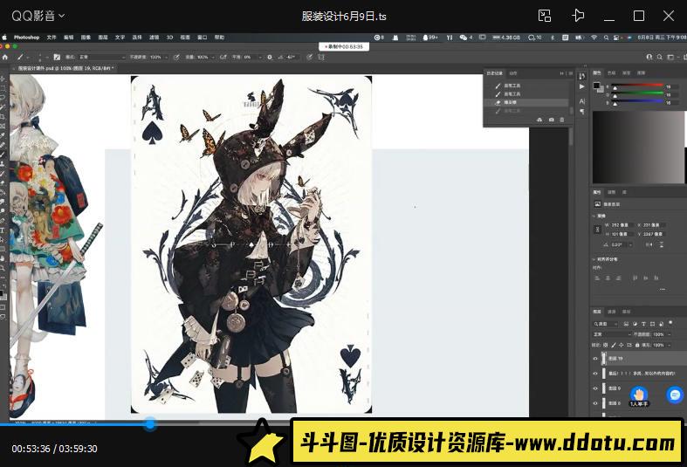Screen dimensions: 687x467
Task: Hide 图层 9 via eye icon
Action: [595, 388]
